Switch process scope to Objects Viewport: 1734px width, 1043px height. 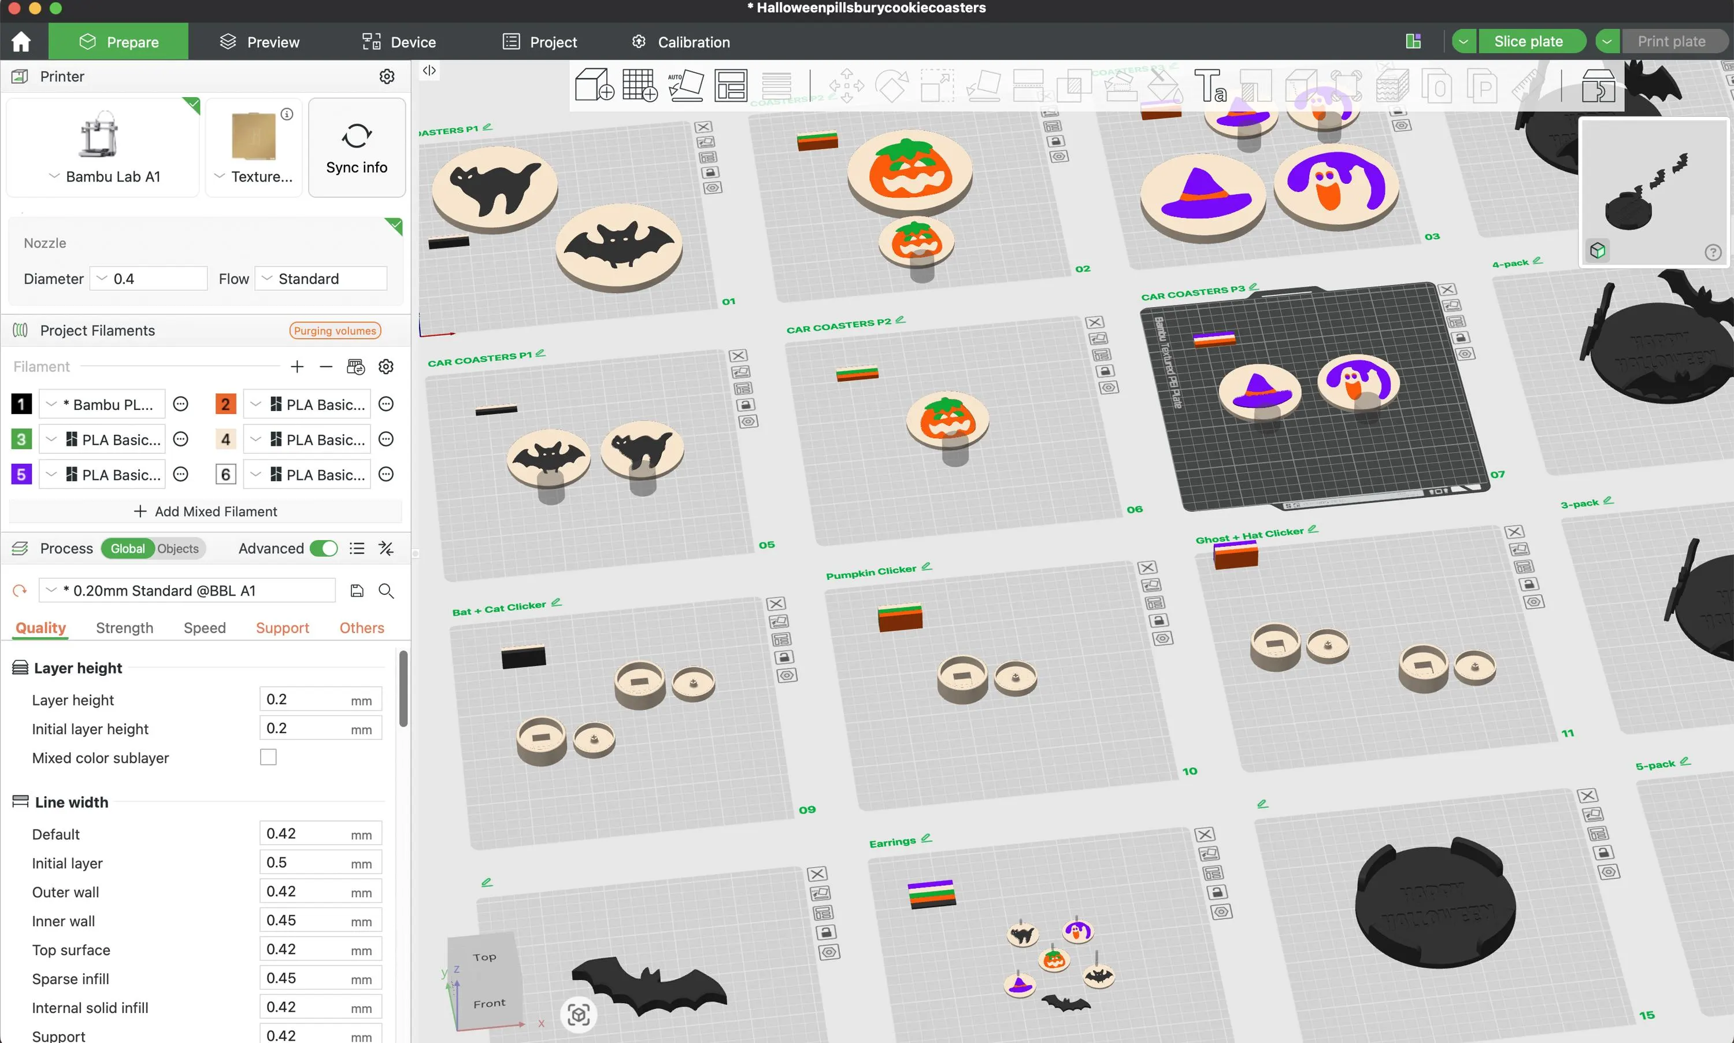click(x=178, y=548)
